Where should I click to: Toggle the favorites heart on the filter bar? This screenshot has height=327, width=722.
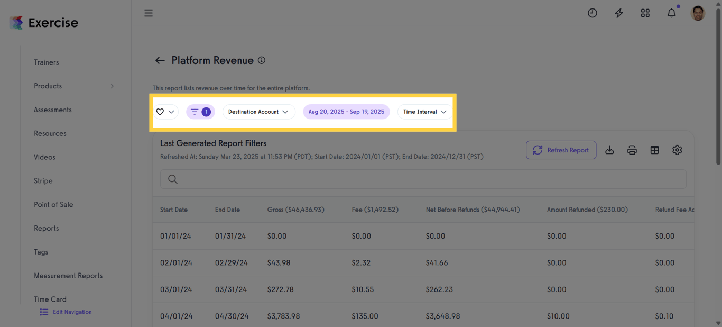[x=160, y=112]
